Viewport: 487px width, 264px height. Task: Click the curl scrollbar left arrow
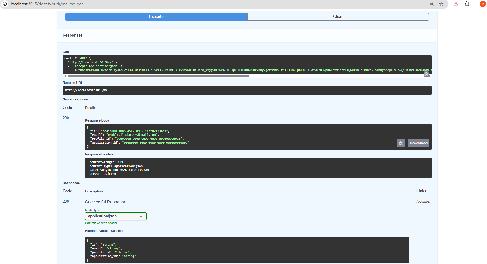(65, 76)
